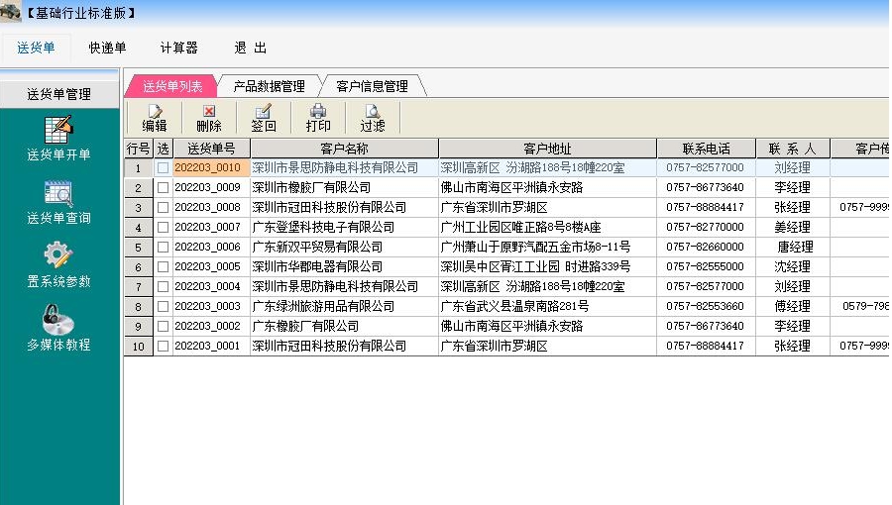Image resolution: width=892 pixels, height=505 pixels.
Task: Click phone 0757-82770000 in row 4
Action: pyautogui.click(x=705, y=227)
